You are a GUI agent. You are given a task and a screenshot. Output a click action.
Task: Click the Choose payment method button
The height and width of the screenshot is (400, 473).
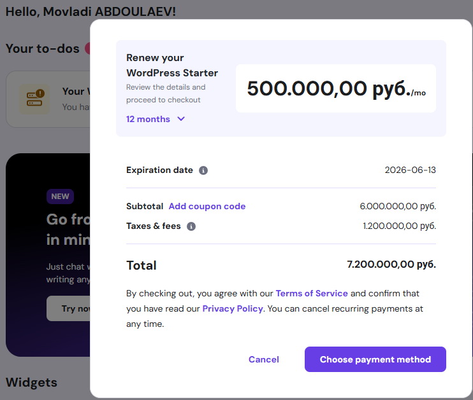point(375,359)
